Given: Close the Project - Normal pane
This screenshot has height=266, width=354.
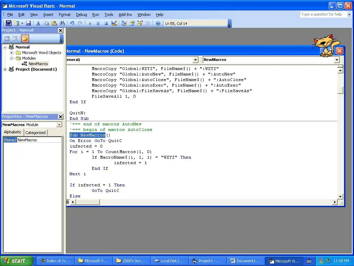Looking at the screenshot, I should (x=60, y=30).
